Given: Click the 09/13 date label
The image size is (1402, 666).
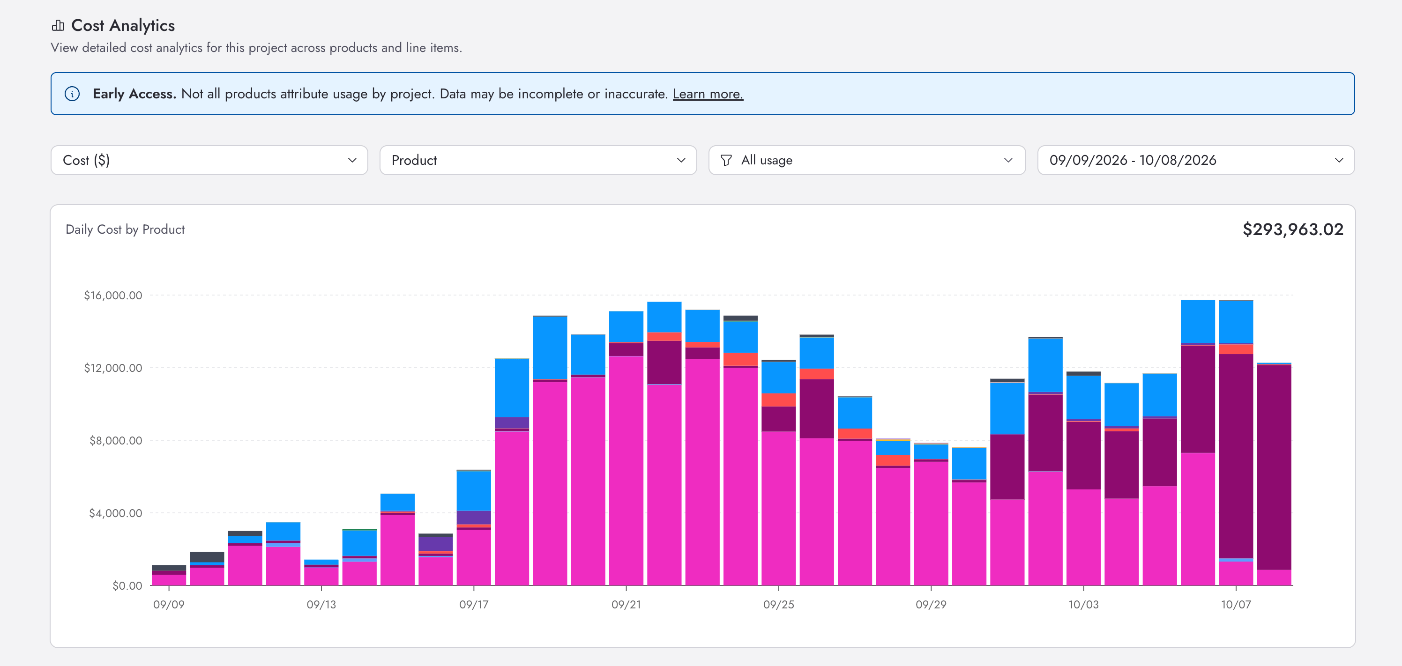Looking at the screenshot, I should [321, 605].
